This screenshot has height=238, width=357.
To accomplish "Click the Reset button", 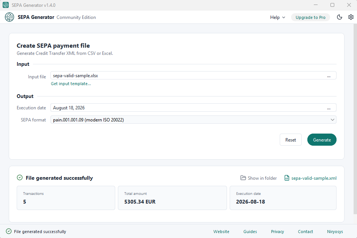I will point(291,140).
